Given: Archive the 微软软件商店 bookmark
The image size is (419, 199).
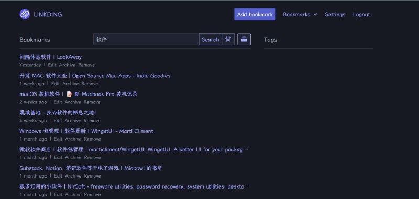Looking at the screenshot, I should click(73, 157).
